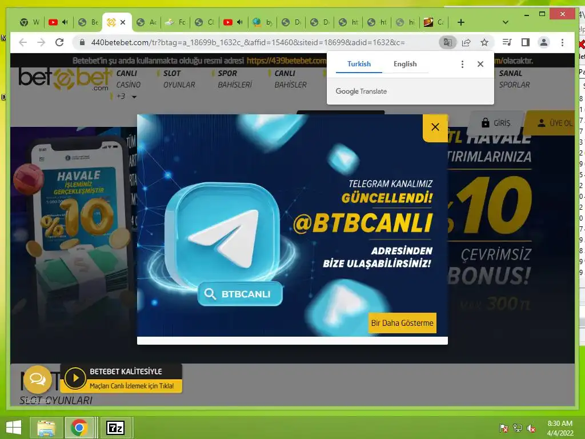Click the BTBCANLI search pill
The width and height of the screenshot is (585, 439).
coord(240,294)
